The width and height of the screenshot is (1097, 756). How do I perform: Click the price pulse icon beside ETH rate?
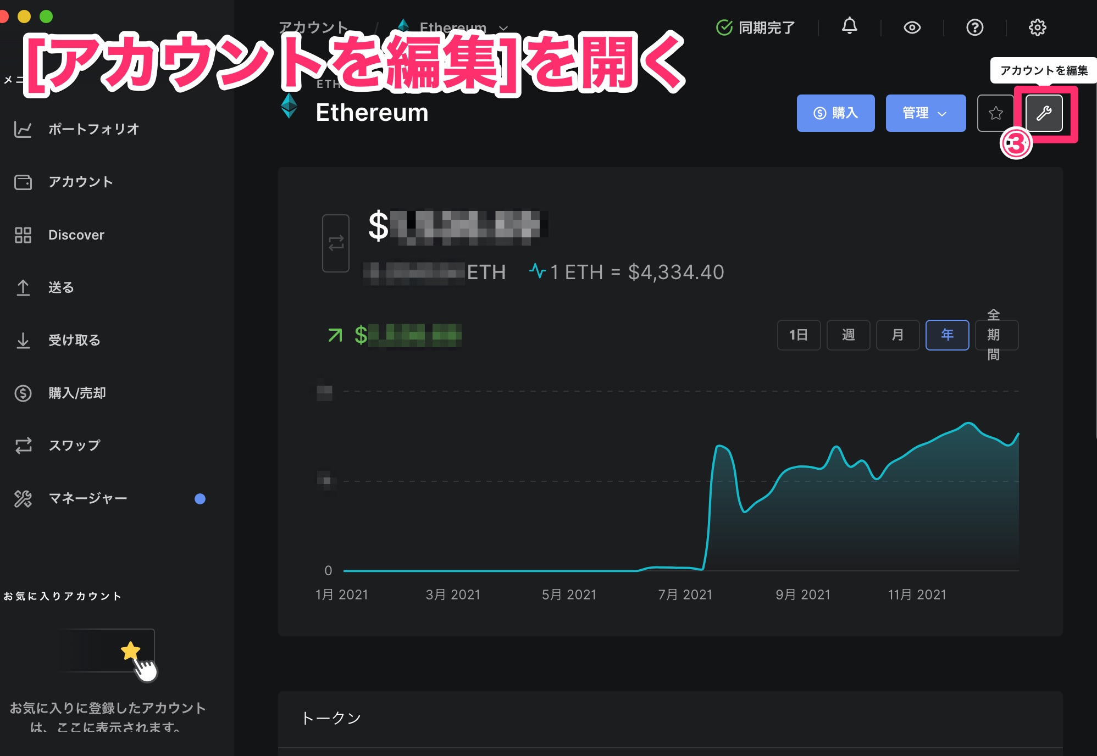point(538,271)
